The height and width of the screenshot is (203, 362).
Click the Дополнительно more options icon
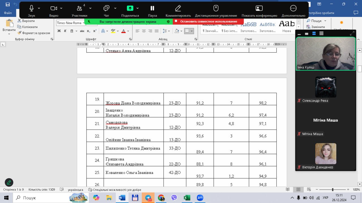(293, 8)
